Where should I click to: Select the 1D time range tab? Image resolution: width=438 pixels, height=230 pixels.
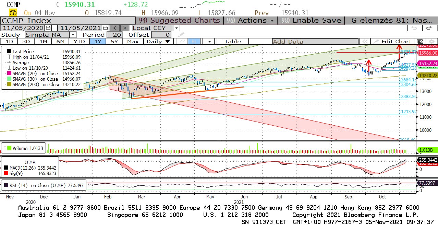coord(10,42)
